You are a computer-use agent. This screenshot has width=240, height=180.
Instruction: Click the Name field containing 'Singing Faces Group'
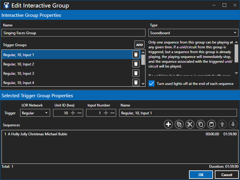coord(73,33)
